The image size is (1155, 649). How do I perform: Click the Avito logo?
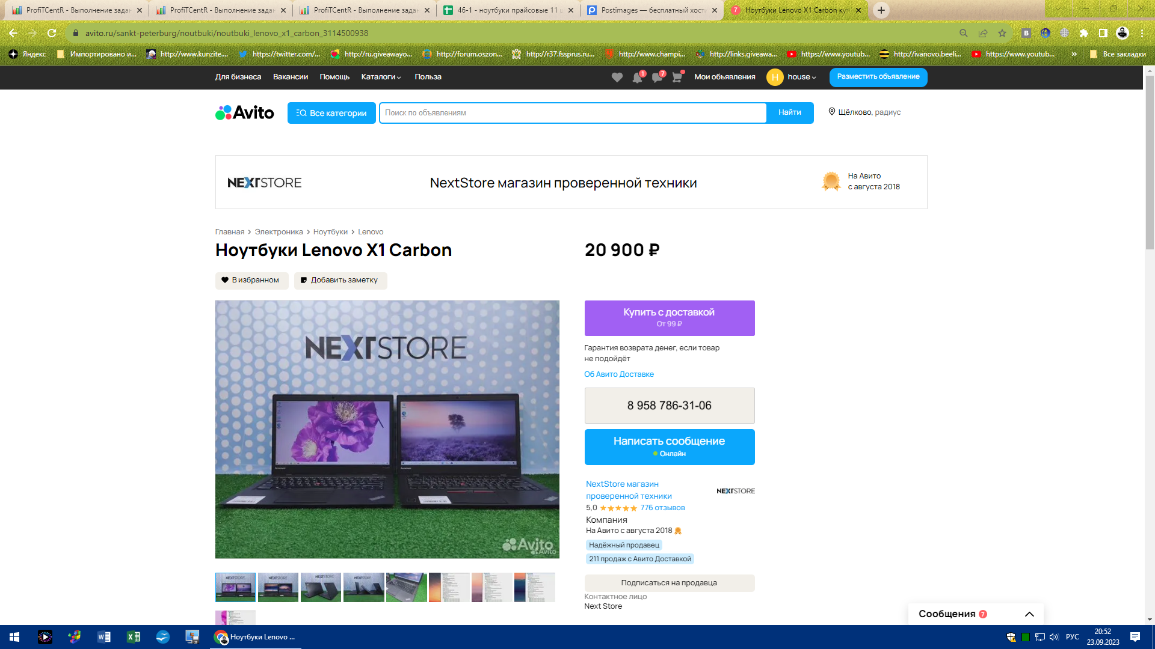[x=245, y=113]
